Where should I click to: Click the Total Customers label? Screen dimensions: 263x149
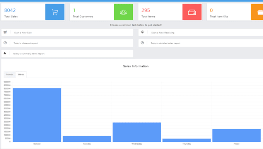pos(83,17)
